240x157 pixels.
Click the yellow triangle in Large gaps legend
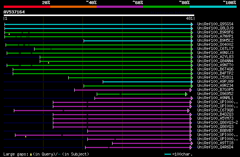[x=31, y=154]
